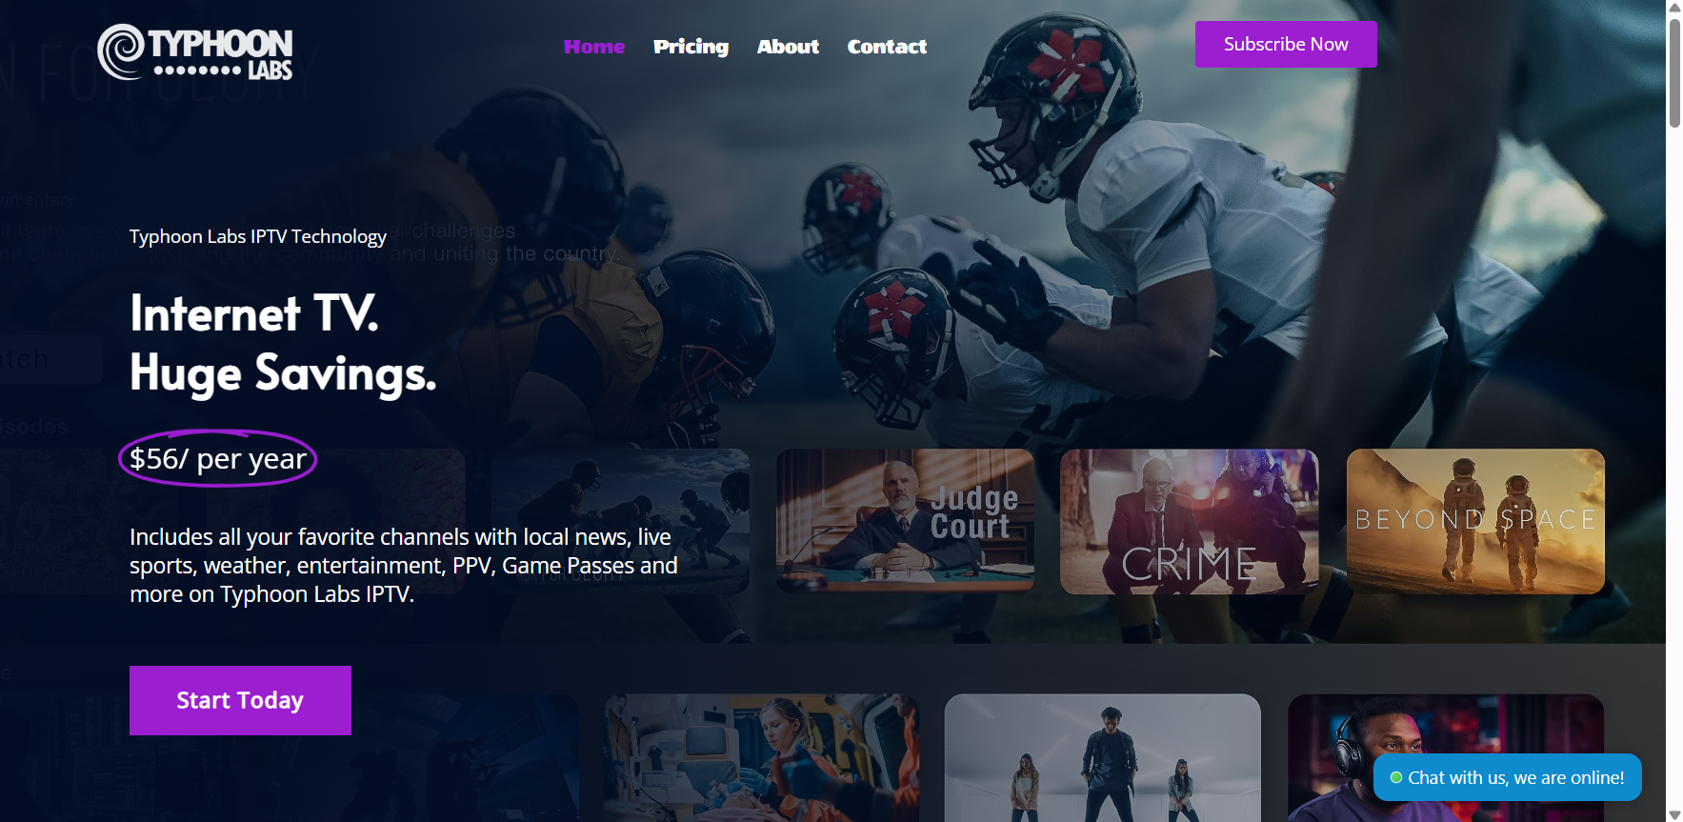This screenshot has width=1683, height=822.
Task: Click the circled $56 per year price
Action: tap(217, 459)
